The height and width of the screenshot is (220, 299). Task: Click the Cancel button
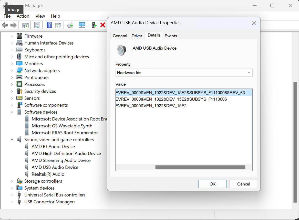243,184
